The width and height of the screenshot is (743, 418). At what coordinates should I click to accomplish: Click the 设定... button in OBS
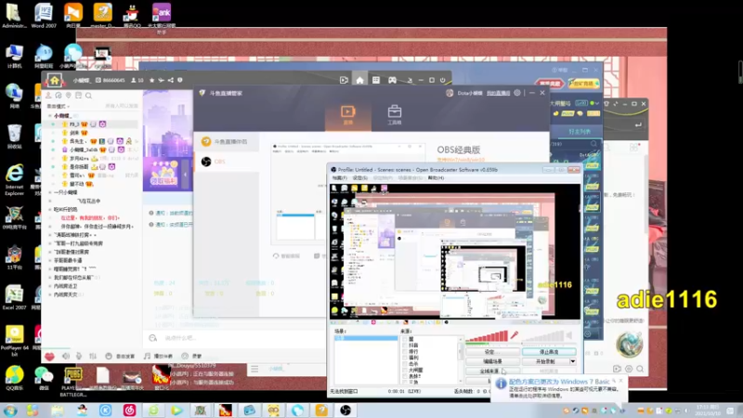pos(492,352)
